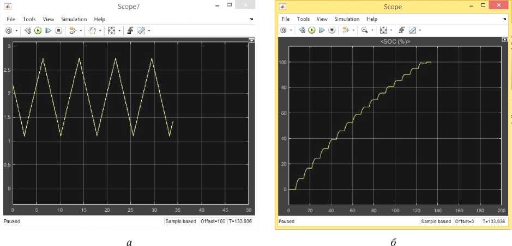Close the Scope window with red X

(499, 5)
